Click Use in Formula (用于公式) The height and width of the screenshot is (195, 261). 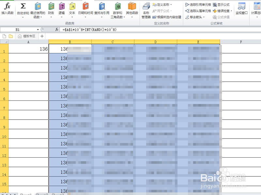click(161, 11)
